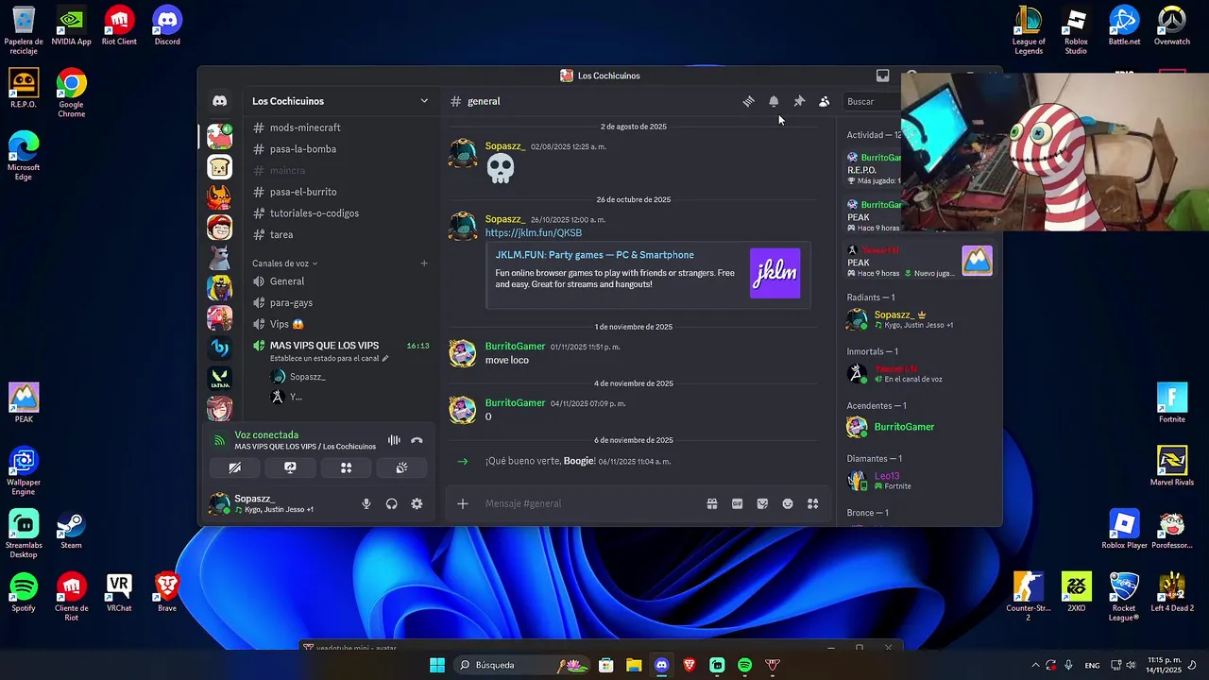Open the GIF picker in message bar

[x=738, y=503]
